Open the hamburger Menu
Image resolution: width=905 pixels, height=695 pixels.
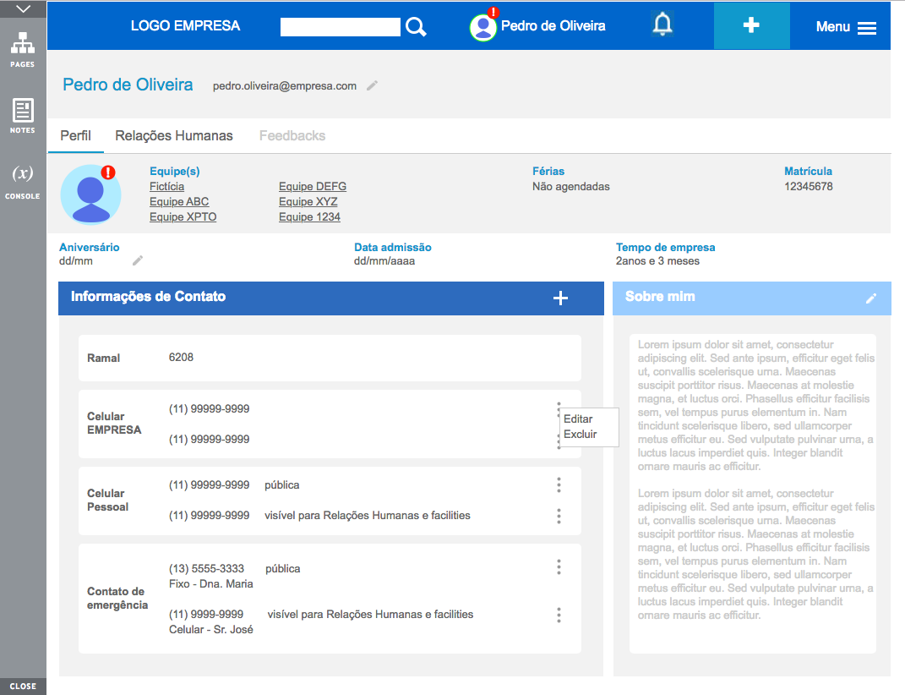(x=846, y=27)
